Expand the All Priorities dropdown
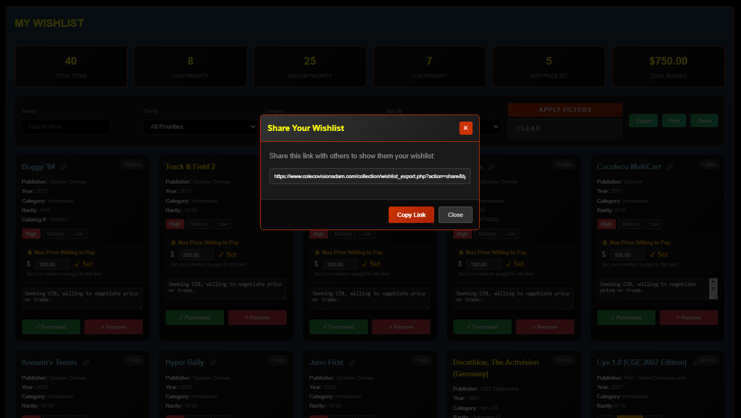The height and width of the screenshot is (418, 741). [x=200, y=127]
